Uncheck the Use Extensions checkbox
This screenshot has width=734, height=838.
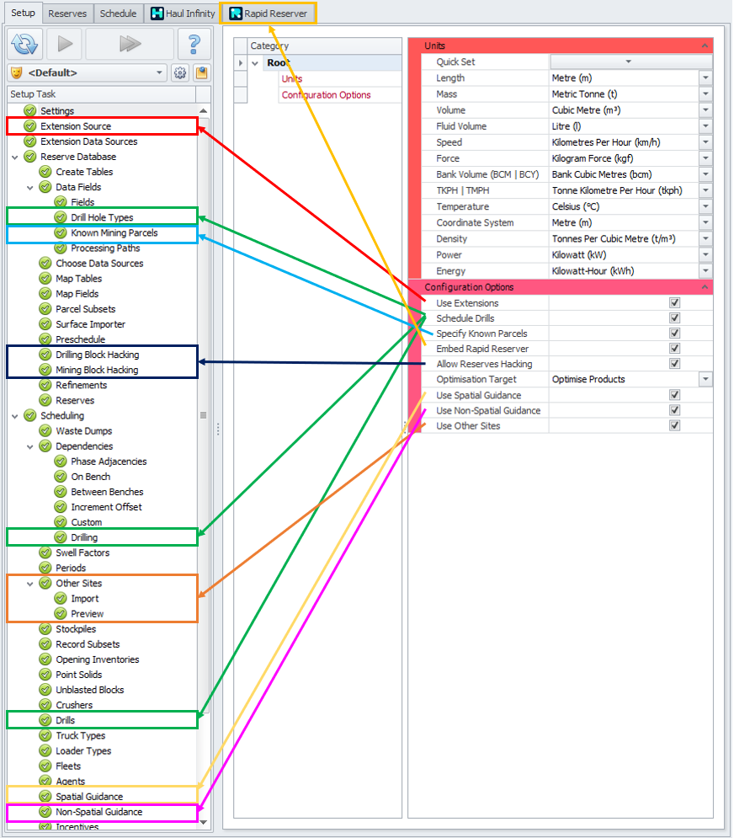pos(675,302)
